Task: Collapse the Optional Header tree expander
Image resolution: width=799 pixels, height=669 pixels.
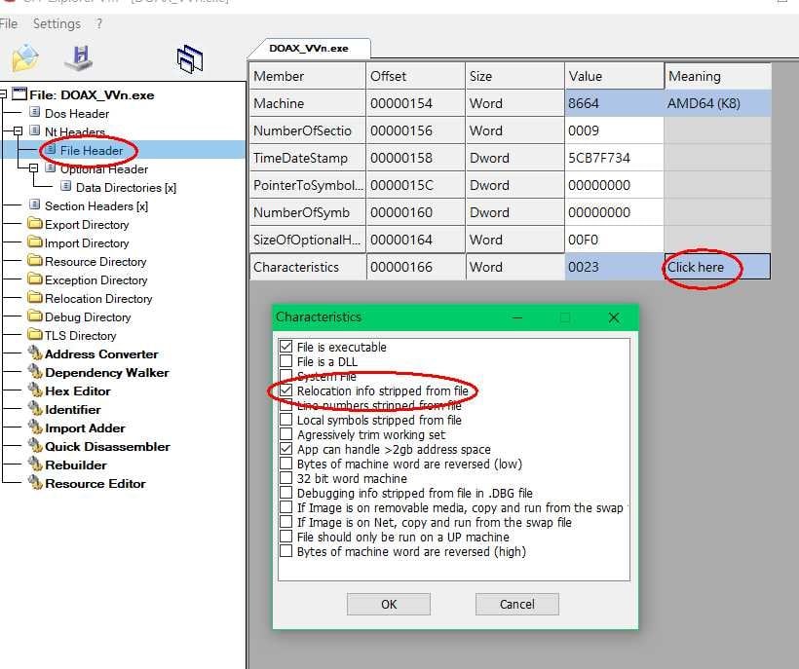Action: [34, 168]
